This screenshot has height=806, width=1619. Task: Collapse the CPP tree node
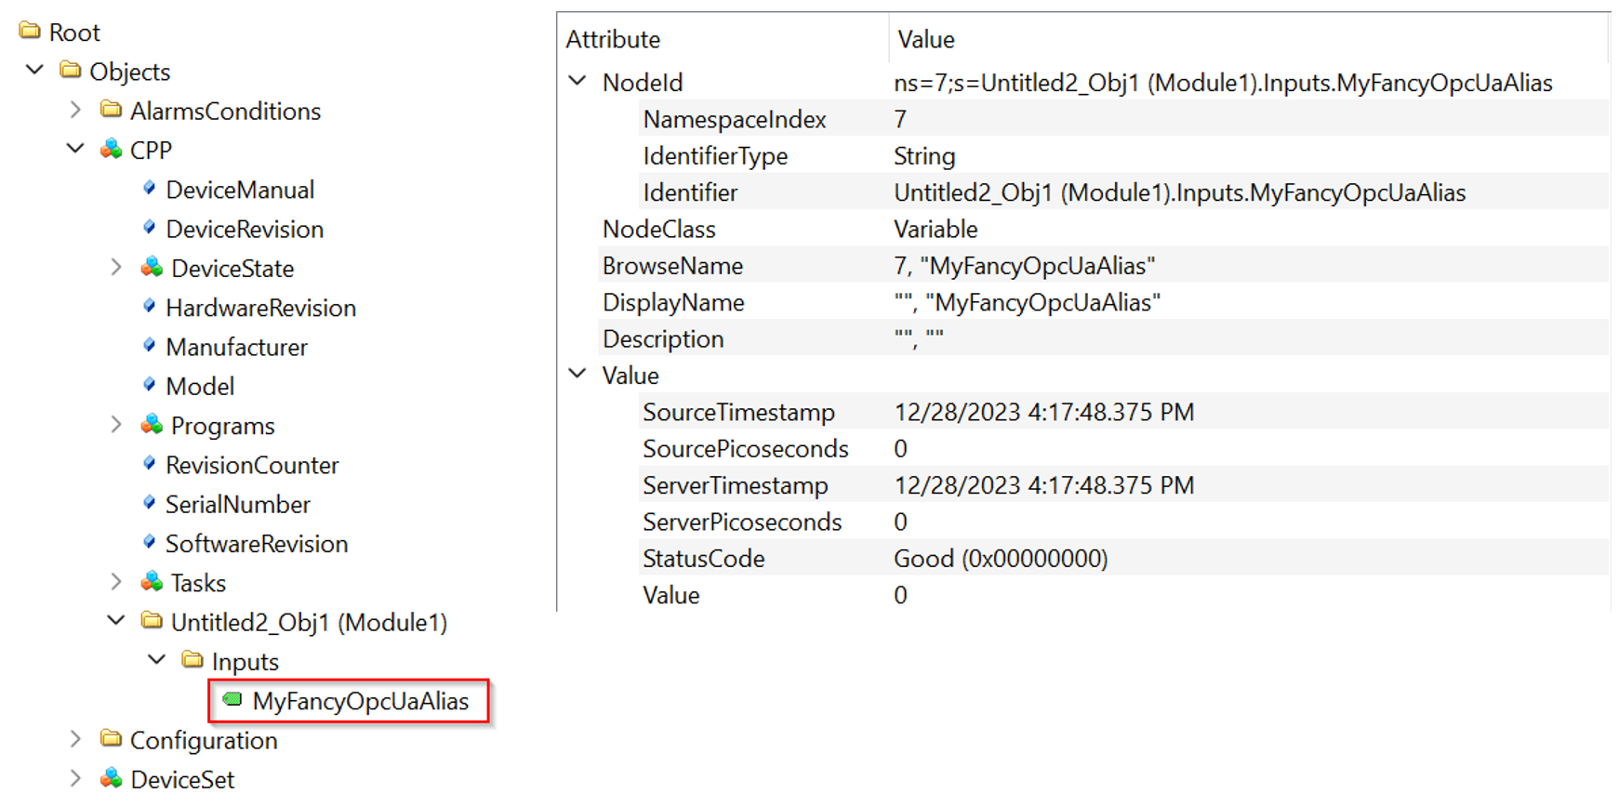(x=75, y=149)
